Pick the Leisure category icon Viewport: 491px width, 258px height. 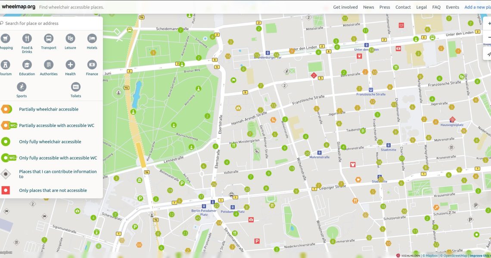click(70, 39)
